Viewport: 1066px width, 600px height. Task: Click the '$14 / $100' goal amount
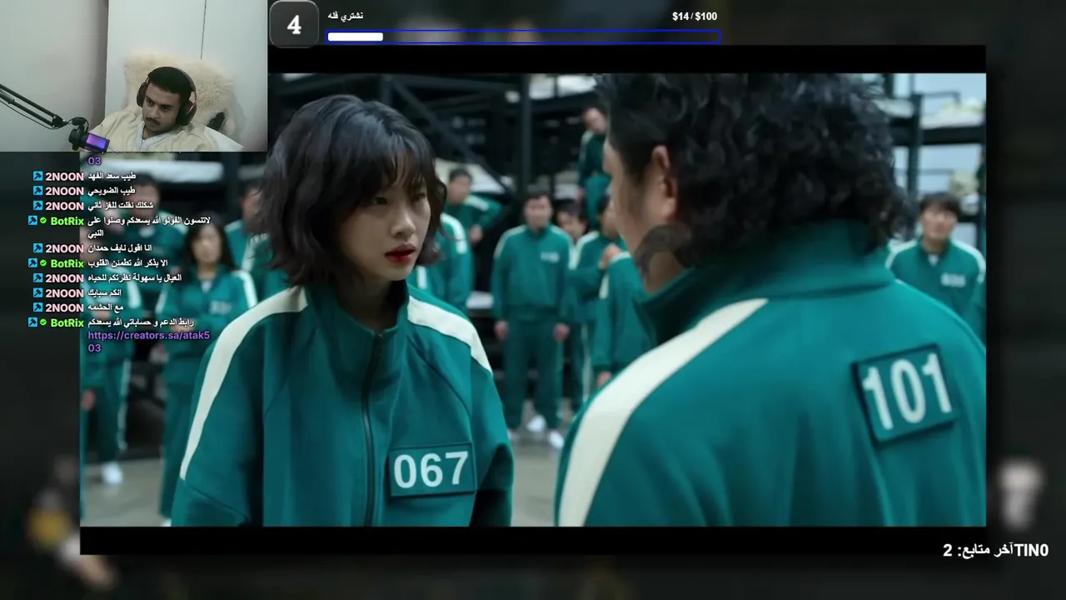tap(695, 16)
